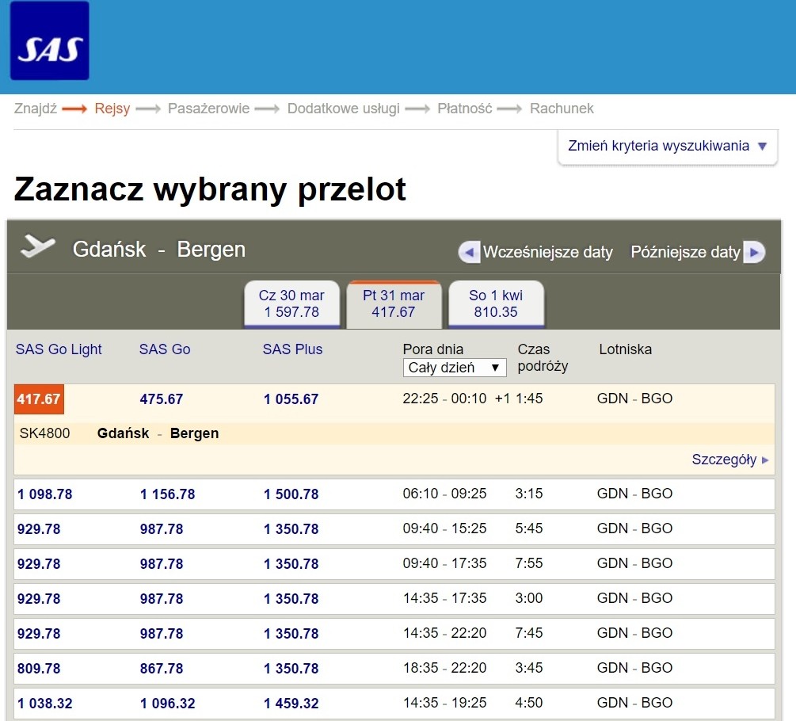This screenshot has height=721, width=796.
Task: Select the highlighted 417.67 SAS Go Light fare
Action: click(39, 399)
